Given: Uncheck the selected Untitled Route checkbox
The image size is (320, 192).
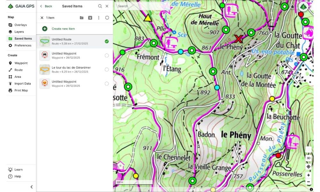Looking at the screenshot, I should 107,41.
